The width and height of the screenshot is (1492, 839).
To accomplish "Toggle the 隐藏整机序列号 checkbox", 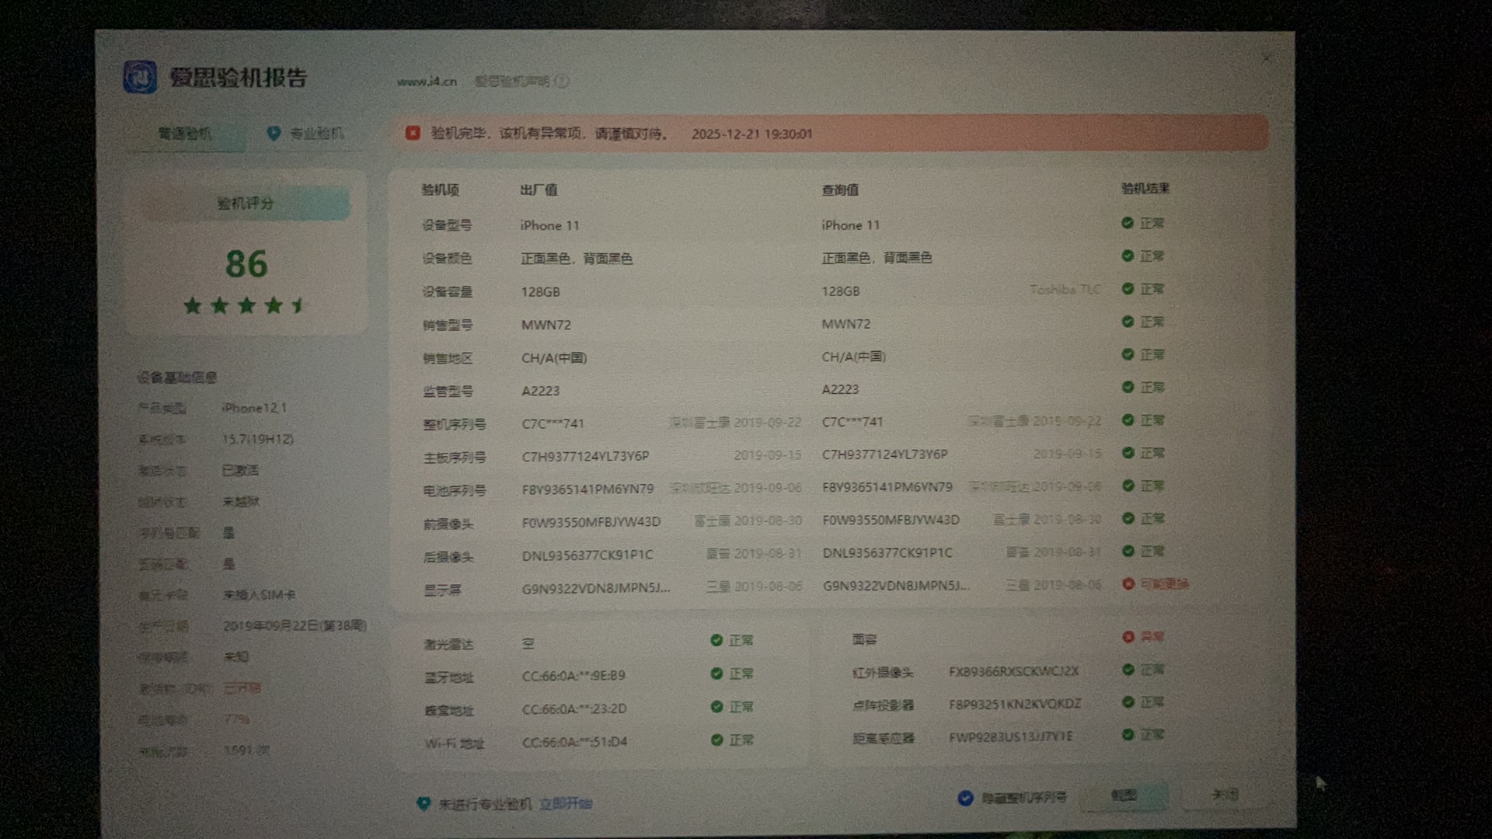I will tap(965, 798).
